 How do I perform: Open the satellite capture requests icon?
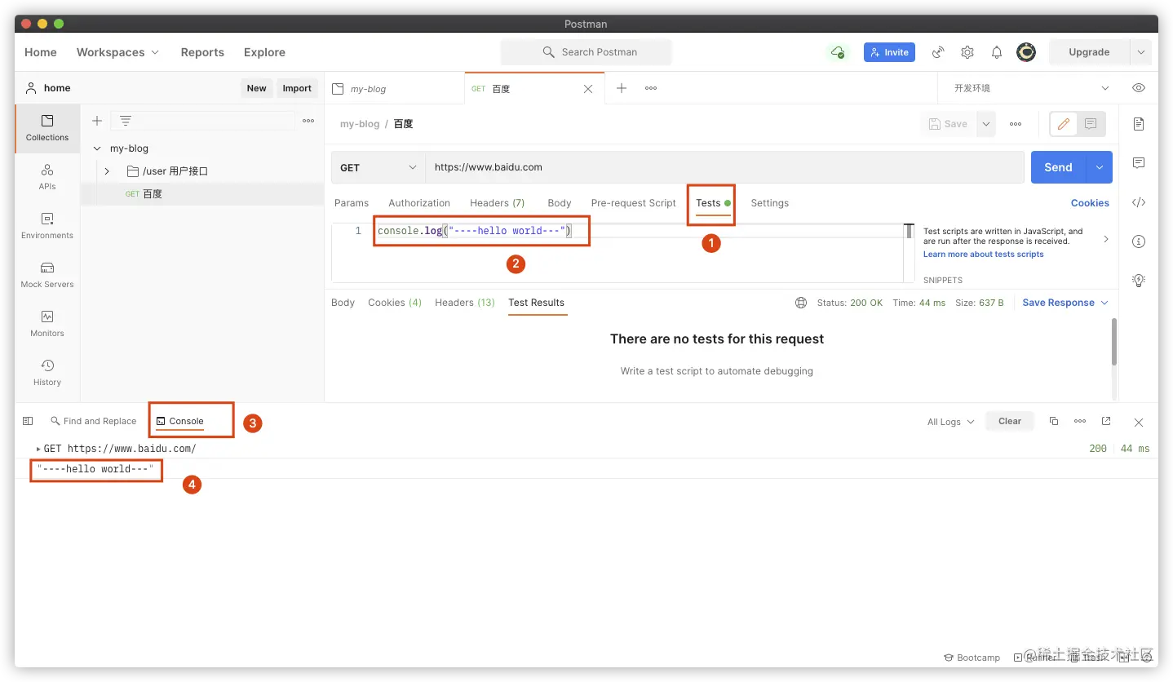coord(938,52)
